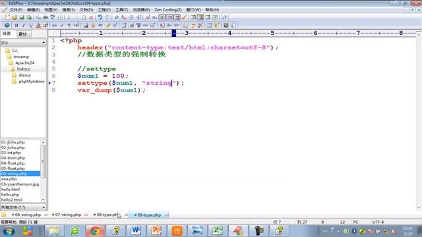Click file list scrollbar down arrow
The width and height of the screenshot is (422, 237).
[x=43, y=199]
